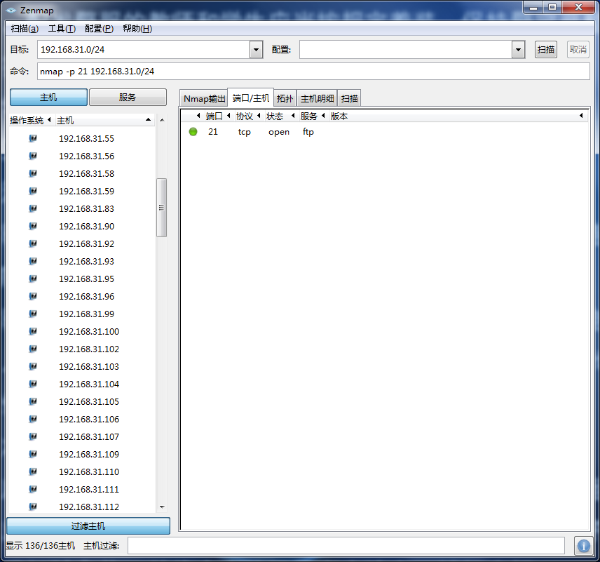Click OS icon beside host 192.168.31.95
This screenshot has width=600, height=562.
33,279
